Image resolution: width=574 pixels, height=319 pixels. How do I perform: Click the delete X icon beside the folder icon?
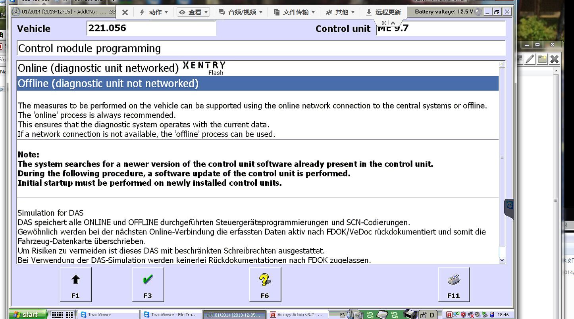[555, 59]
